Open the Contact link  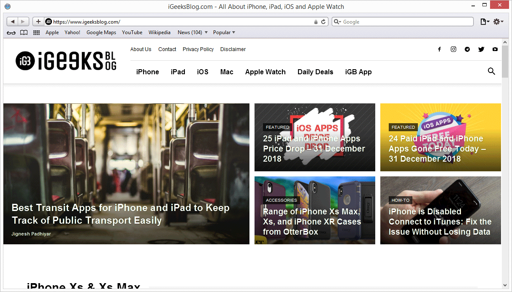pyautogui.click(x=167, y=49)
